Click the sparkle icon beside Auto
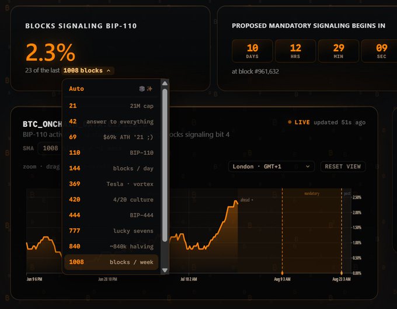 pyautogui.click(x=149, y=88)
